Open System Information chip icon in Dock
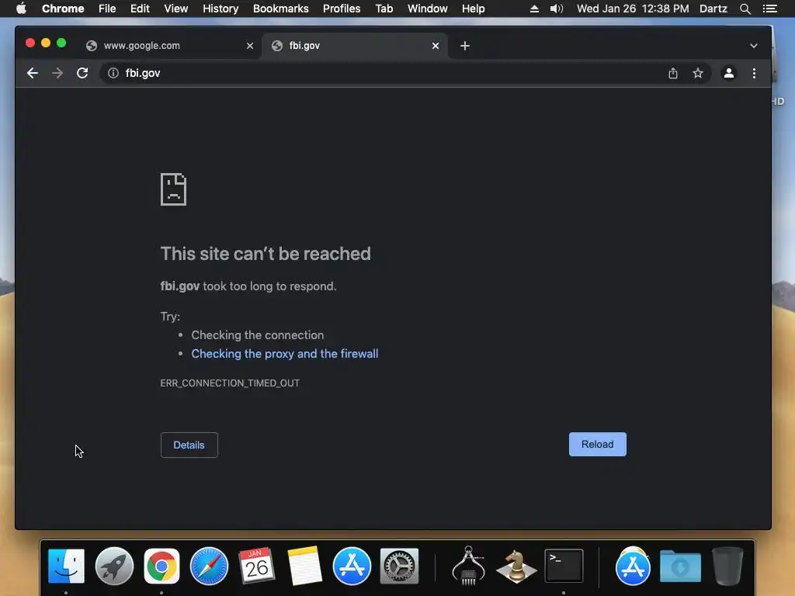The height and width of the screenshot is (596, 795). 468,566
